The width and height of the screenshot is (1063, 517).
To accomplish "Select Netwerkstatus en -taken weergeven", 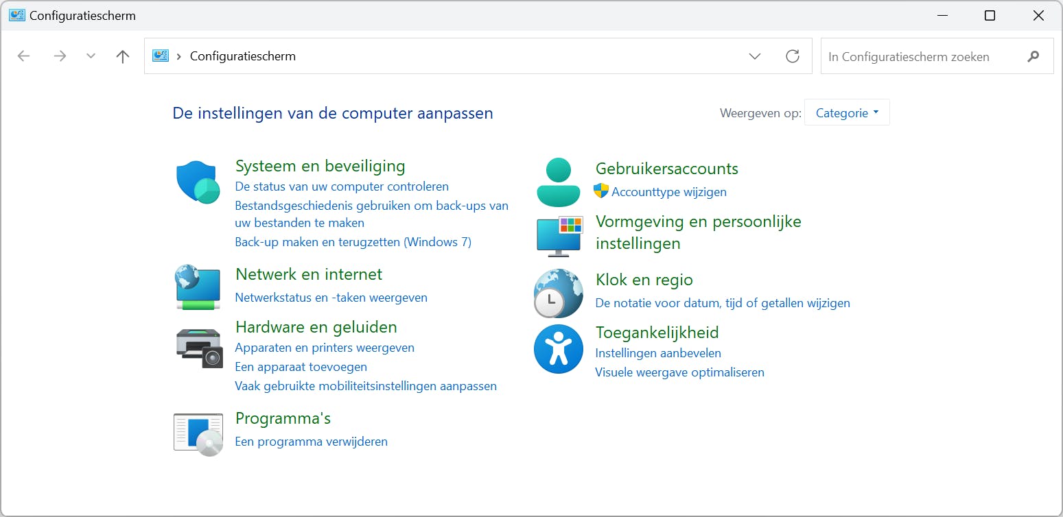I will pos(331,298).
